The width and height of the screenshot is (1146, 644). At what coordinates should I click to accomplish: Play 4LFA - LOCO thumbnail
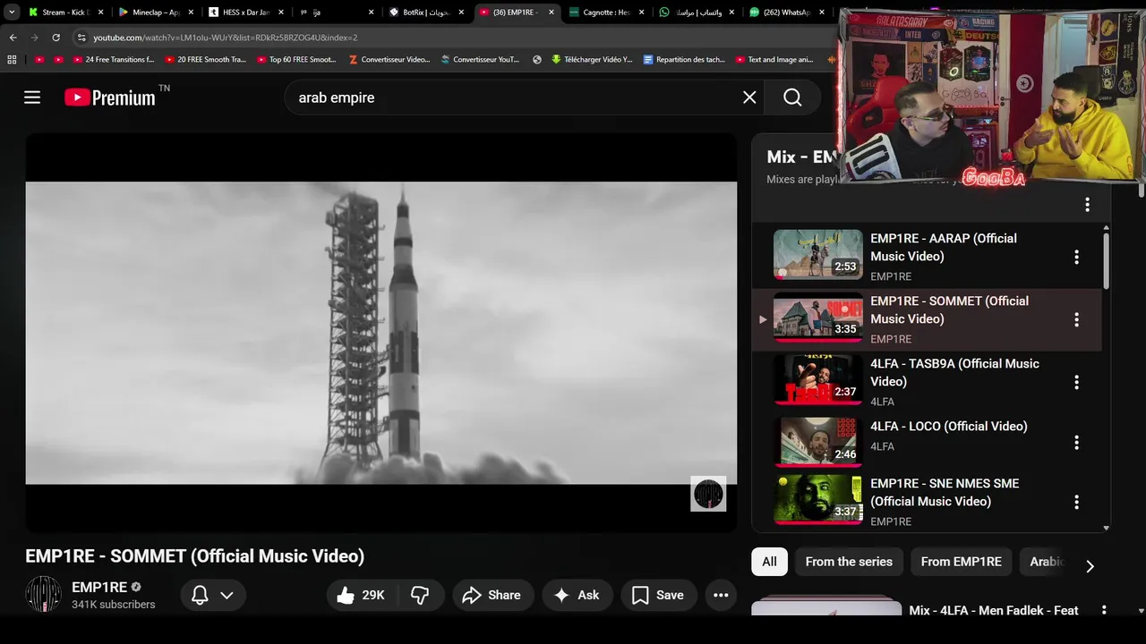click(x=818, y=442)
